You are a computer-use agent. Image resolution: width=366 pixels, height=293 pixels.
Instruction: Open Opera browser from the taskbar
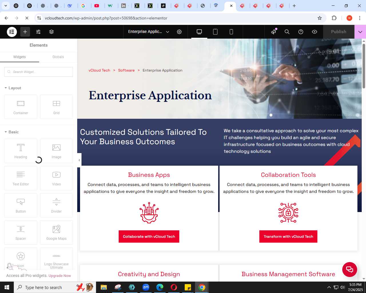coord(174,287)
